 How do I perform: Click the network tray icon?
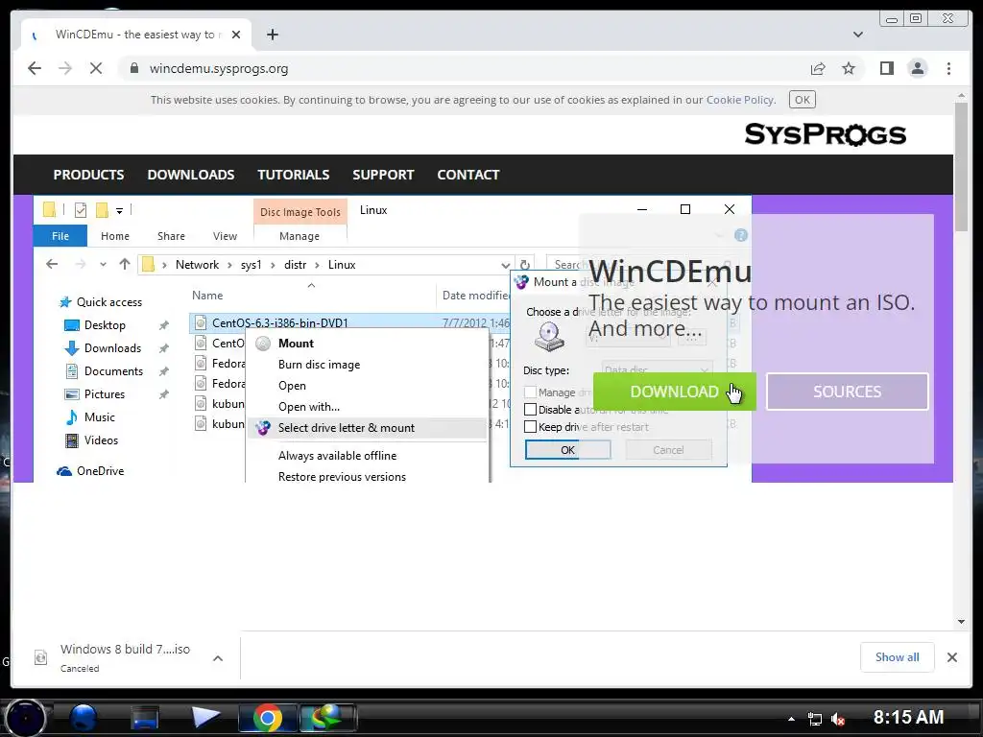[x=814, y=718]
